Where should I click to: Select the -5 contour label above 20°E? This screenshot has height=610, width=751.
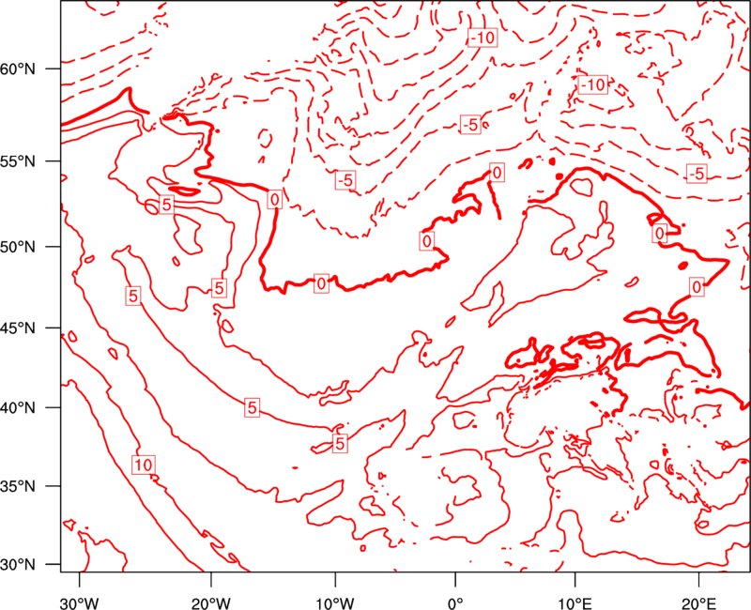pos(697,174)
